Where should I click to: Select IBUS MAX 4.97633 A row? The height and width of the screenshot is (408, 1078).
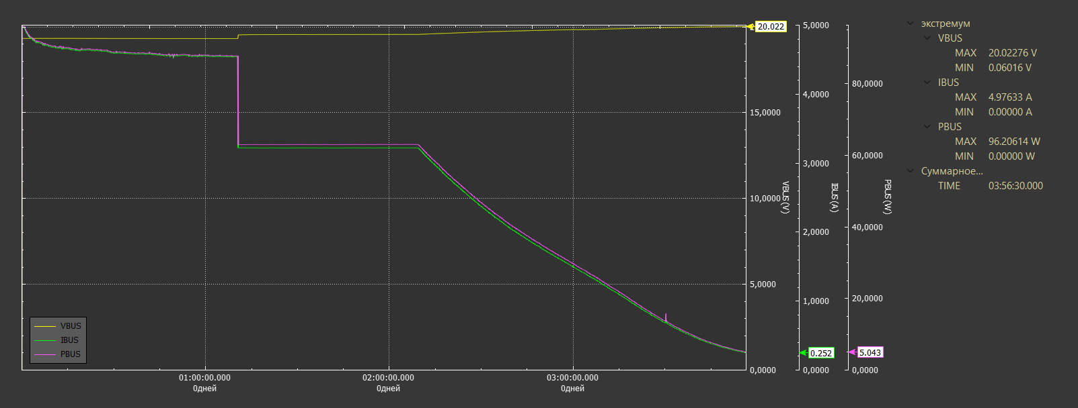coord(993,97)
